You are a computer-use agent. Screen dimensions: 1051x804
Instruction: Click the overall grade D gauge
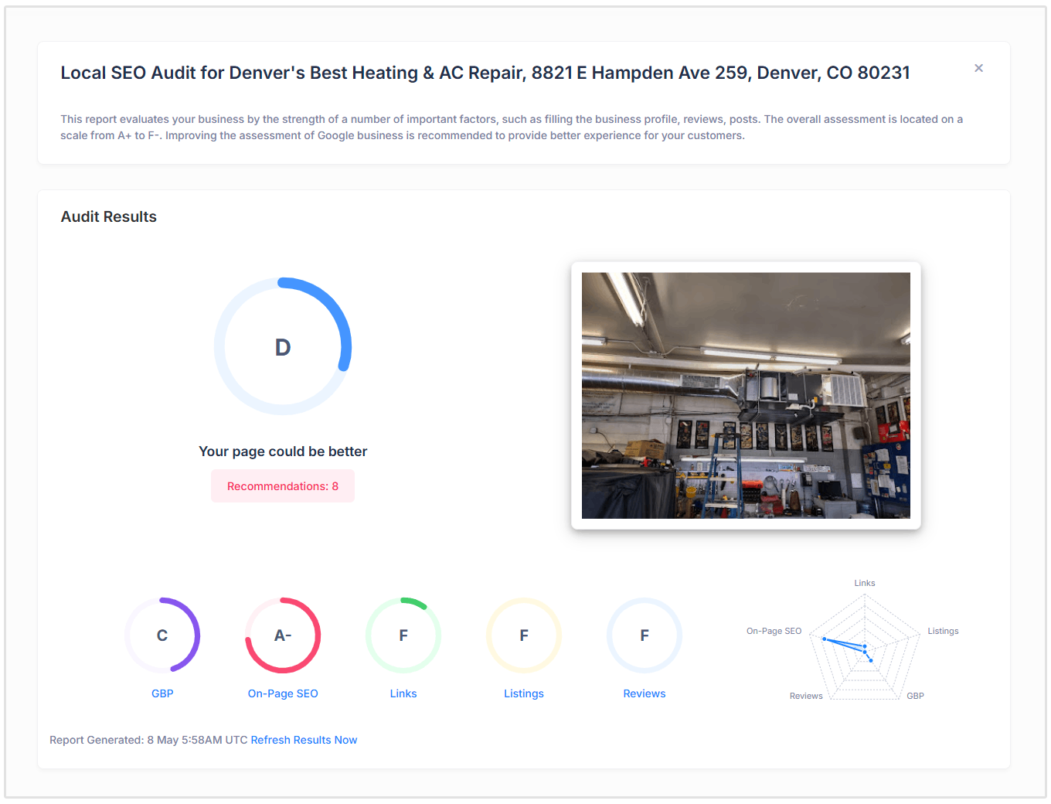pos(283,346)
